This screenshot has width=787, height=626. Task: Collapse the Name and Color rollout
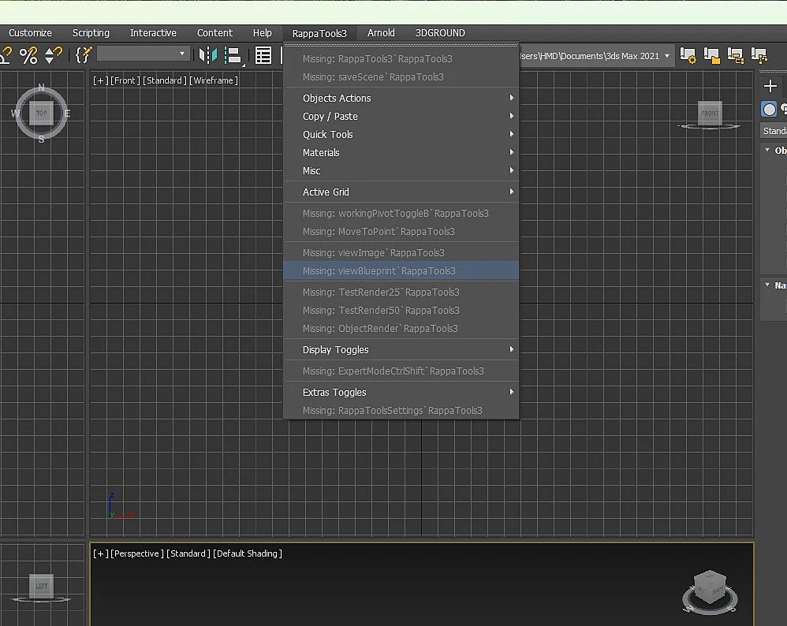click(767, 285)
